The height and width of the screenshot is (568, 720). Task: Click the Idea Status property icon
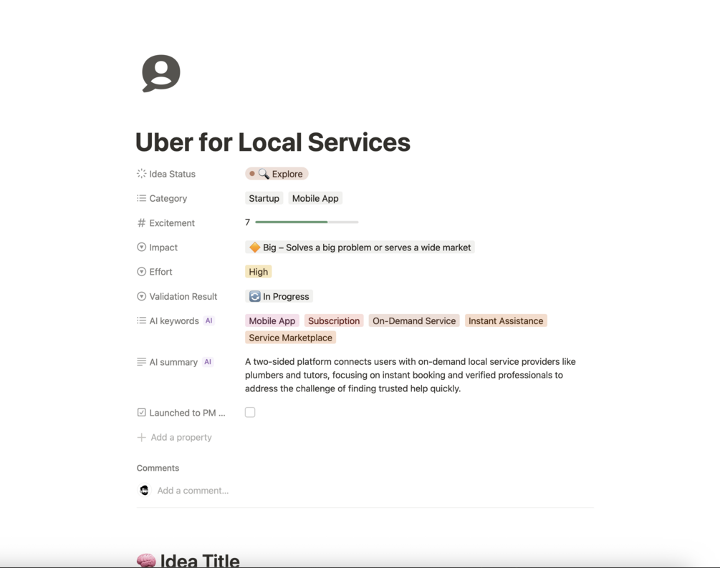(x=141, y=174)
